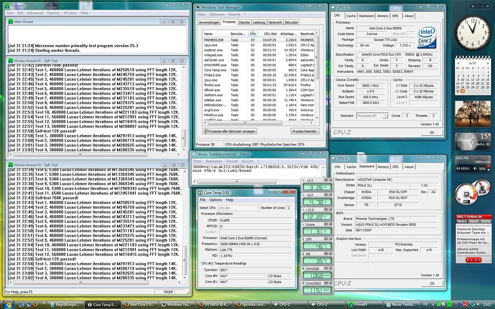Open SPD tab in lower CPU-Z window
The width and height of the screenshot is (495, 309).
[x=395, y=167]
